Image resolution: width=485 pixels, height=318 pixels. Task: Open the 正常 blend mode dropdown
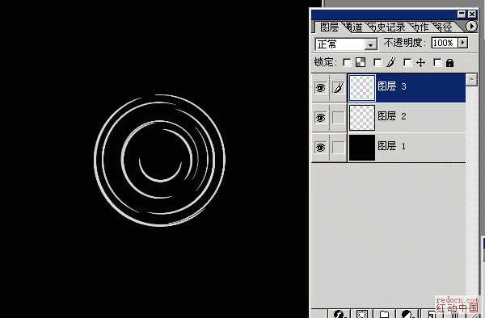[346, 44]
